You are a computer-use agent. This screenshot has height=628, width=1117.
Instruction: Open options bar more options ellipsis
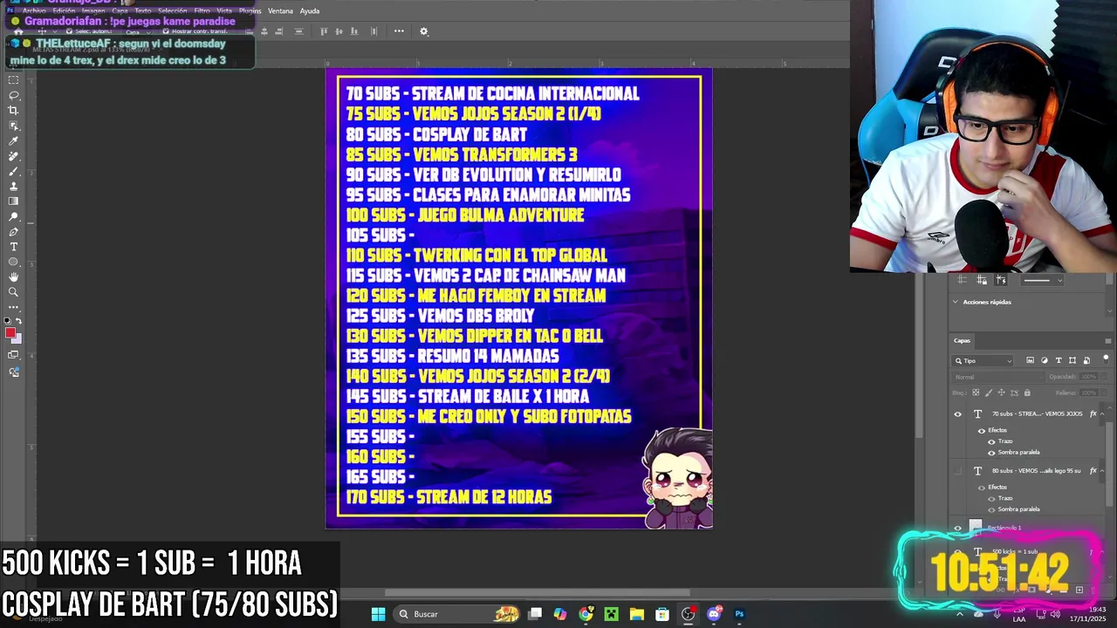399,31
